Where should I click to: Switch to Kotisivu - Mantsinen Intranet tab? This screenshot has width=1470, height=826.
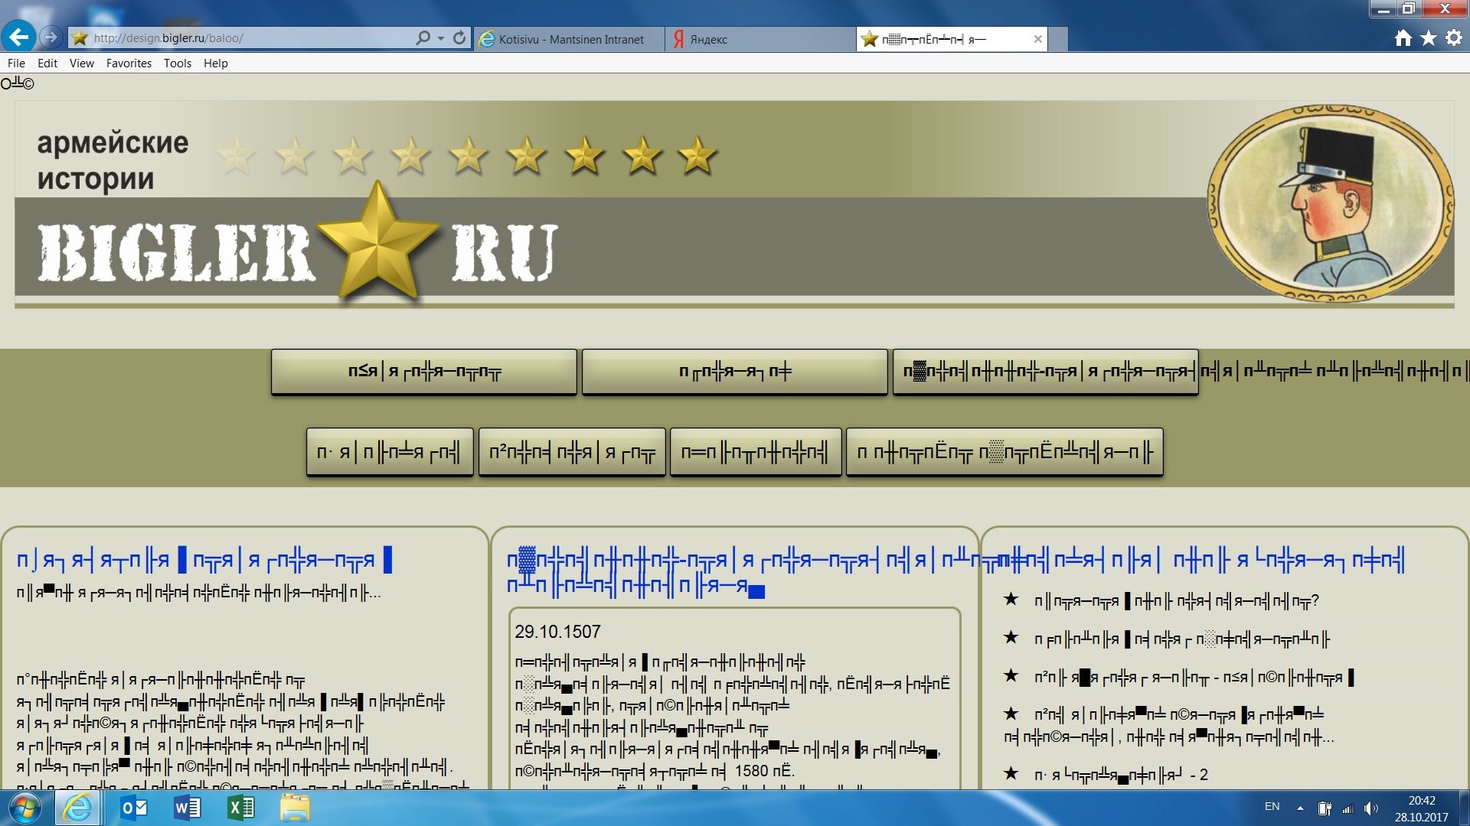pos(570,39)
